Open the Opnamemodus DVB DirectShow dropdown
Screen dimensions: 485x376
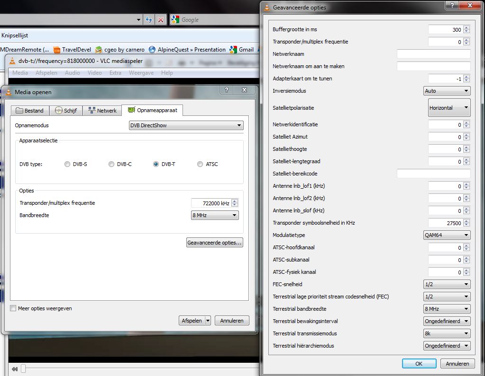pos(186,125)
